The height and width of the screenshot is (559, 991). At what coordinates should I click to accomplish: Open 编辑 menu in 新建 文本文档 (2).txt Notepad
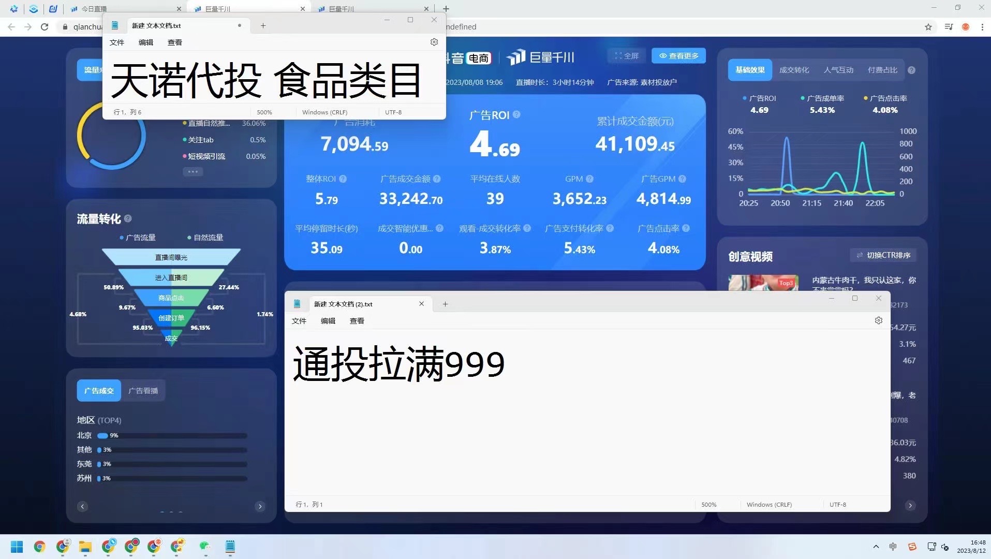point(328,321)
